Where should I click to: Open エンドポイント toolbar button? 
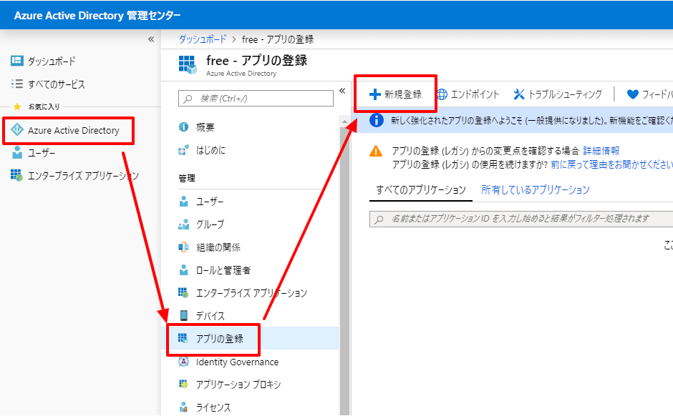[x=468, y=94]
